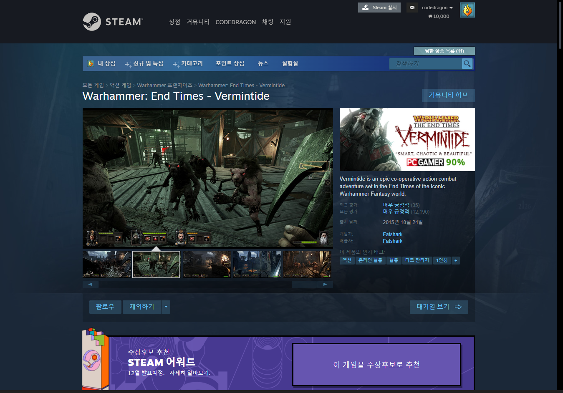Click the search magnifier icon
Screen dimensions: 563x393
pyautogui.click(x=467, y=63)
